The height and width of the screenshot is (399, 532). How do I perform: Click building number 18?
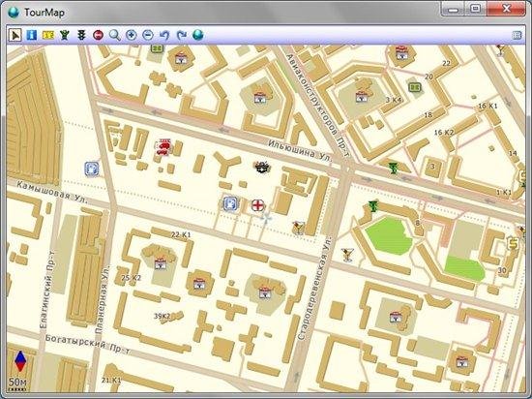[x=429, y=115]
